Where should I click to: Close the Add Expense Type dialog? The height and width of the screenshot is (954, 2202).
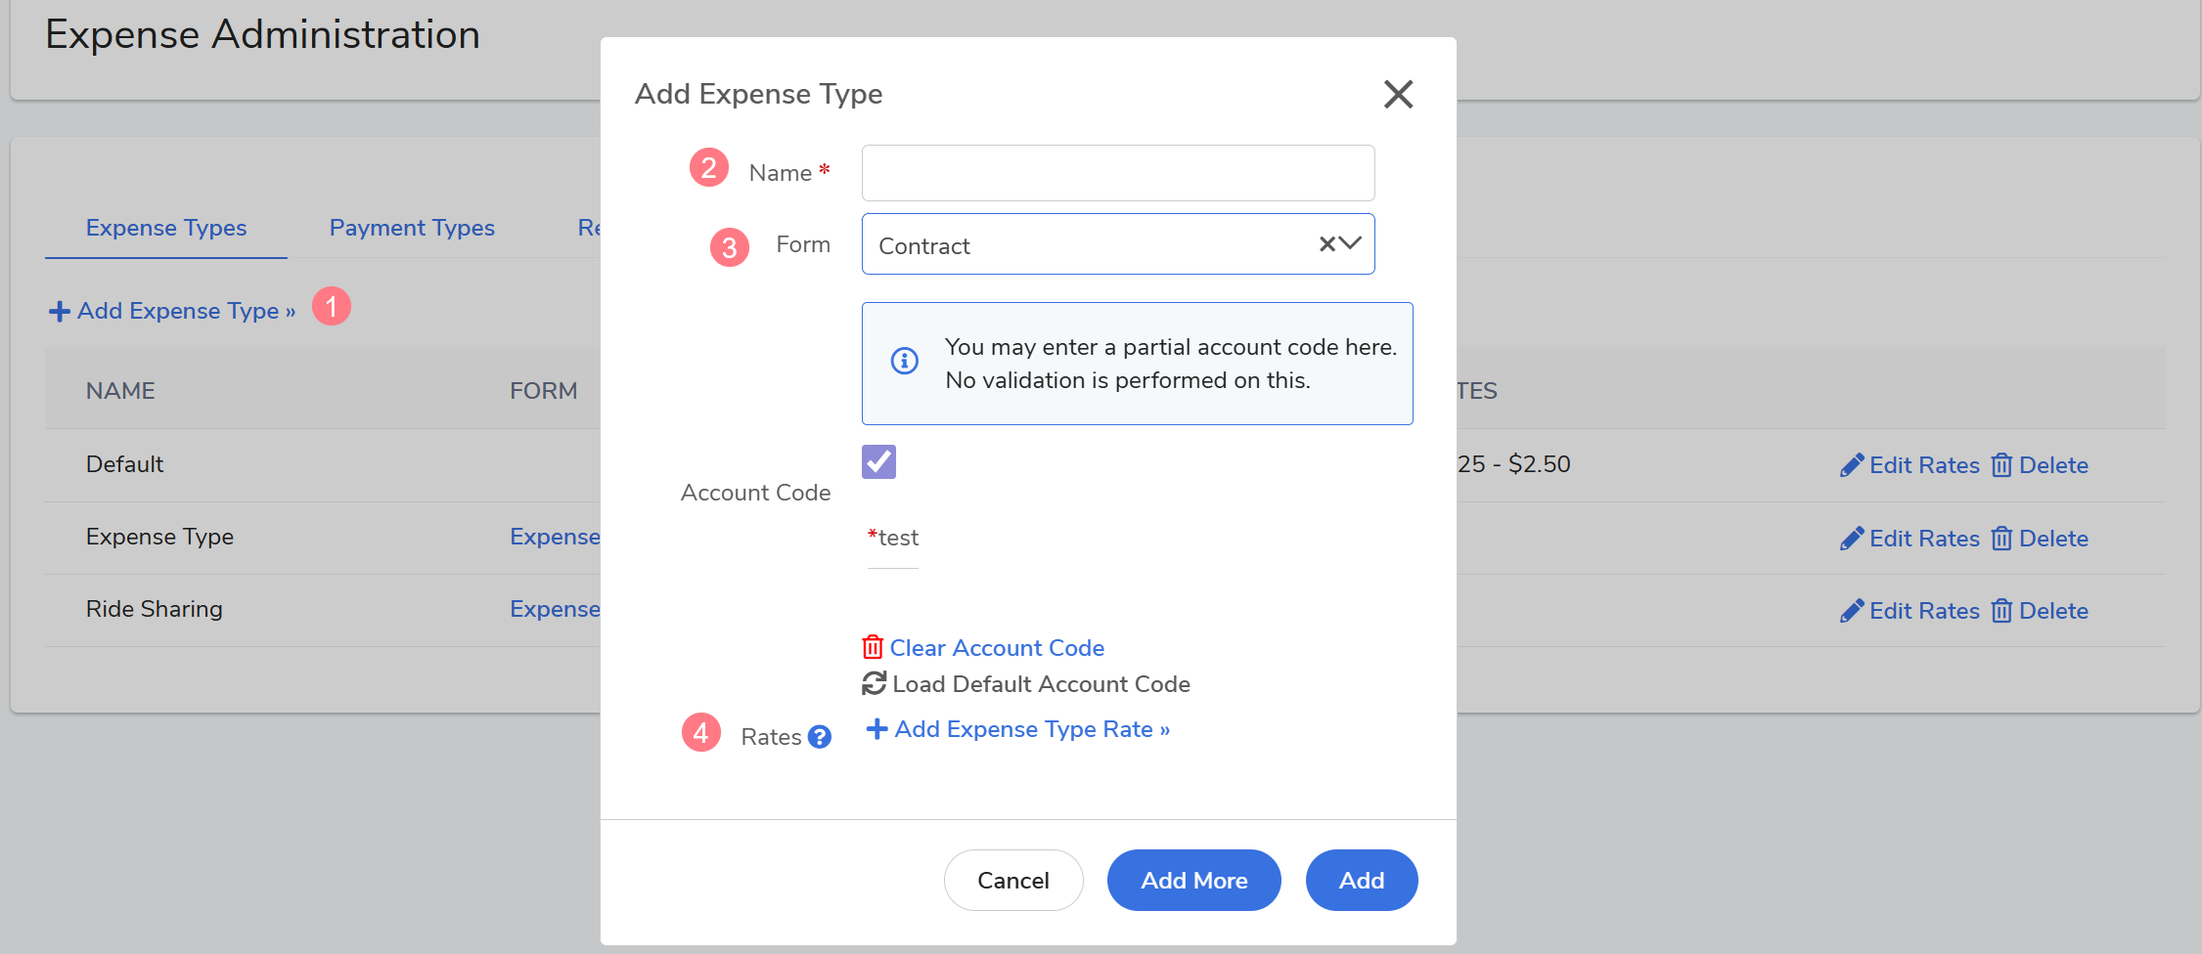[x=1398, y=94]
